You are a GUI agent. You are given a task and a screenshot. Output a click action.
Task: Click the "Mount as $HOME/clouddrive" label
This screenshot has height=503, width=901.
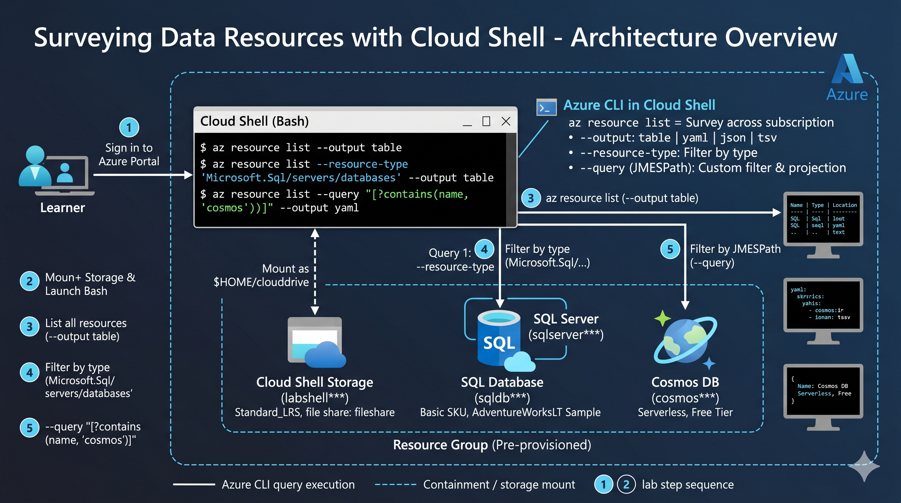click(261, 275)
